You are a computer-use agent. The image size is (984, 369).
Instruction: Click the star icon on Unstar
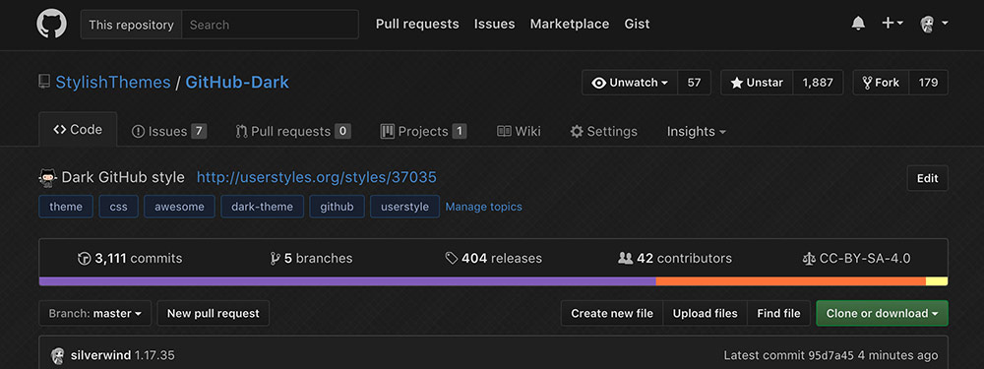click(x=737, y=83)
